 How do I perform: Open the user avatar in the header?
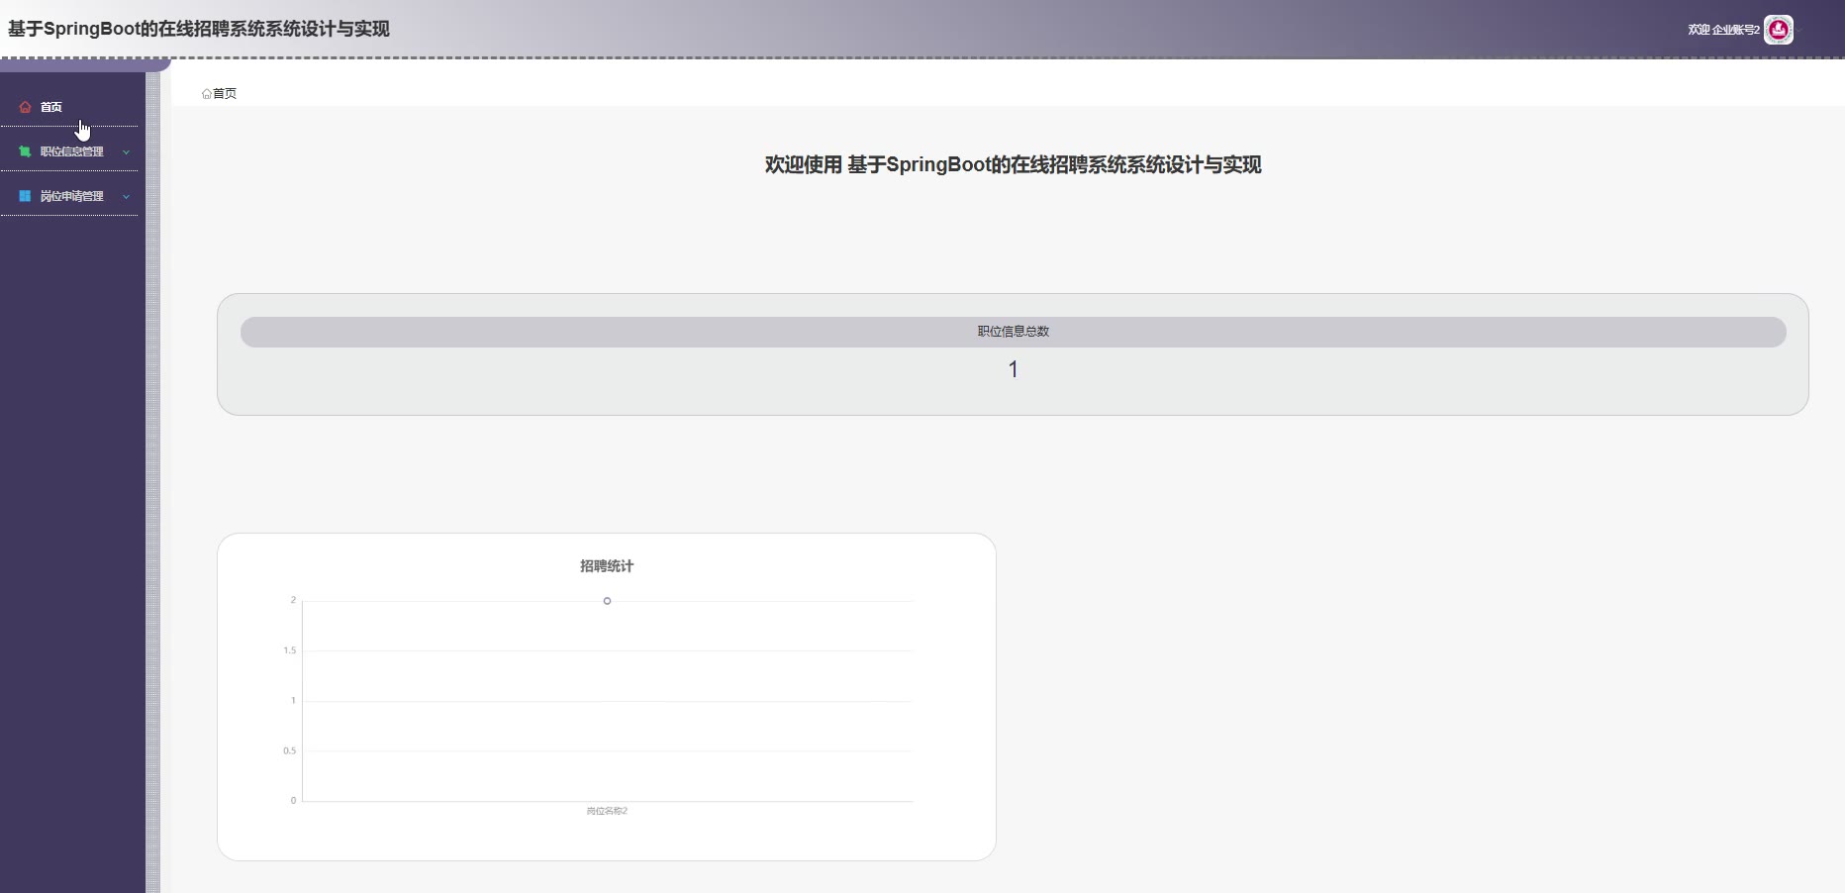point(1779,30)
